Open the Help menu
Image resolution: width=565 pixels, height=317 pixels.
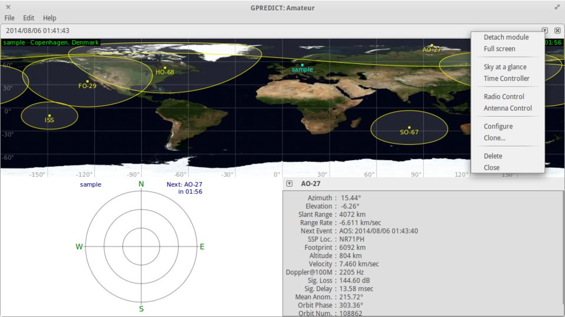pos(49,18)
